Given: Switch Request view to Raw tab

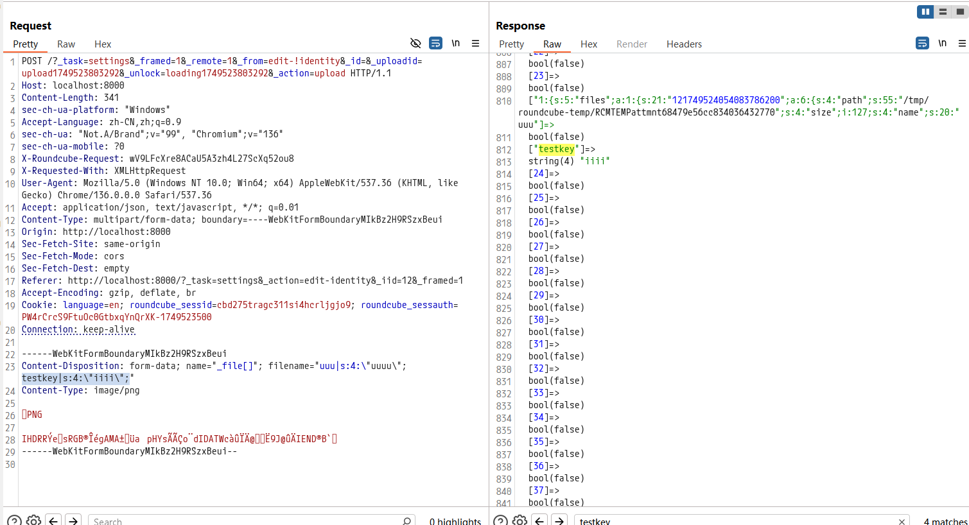Looking at the screenshot, I should [66, 44].
